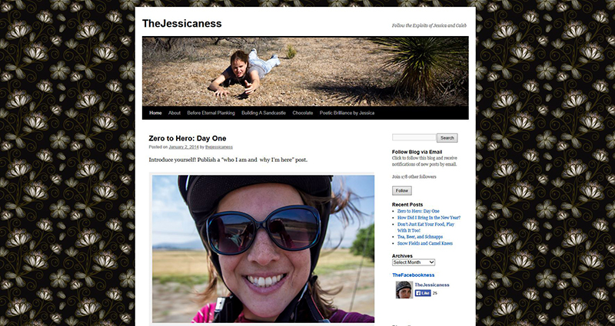Click the Search button

[x=447, y=138]
